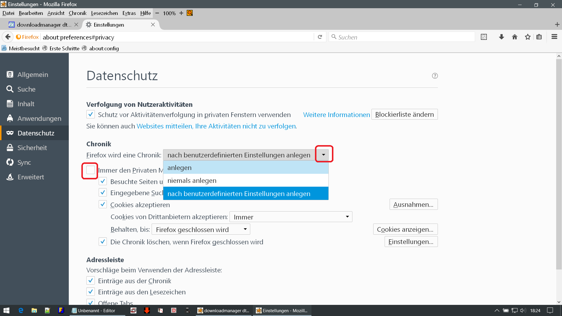Click the home icon in toolbar
This screenshot has height=316, width=562.
click(515, 37)
